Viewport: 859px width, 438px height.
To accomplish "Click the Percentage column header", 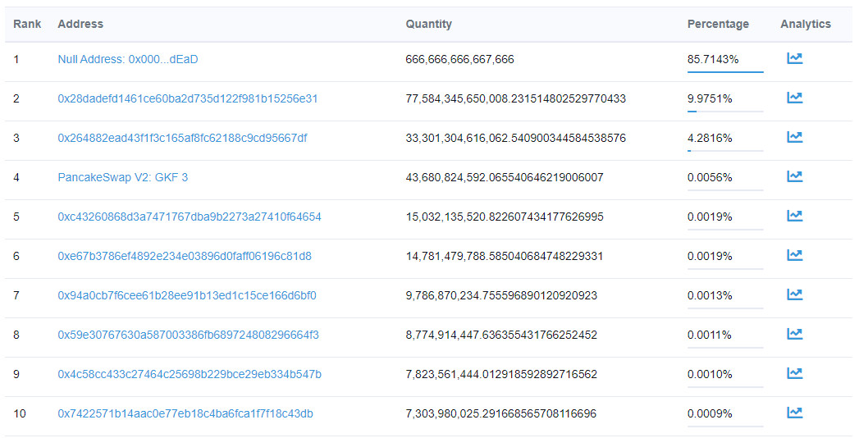I will [x=718, y=24].
